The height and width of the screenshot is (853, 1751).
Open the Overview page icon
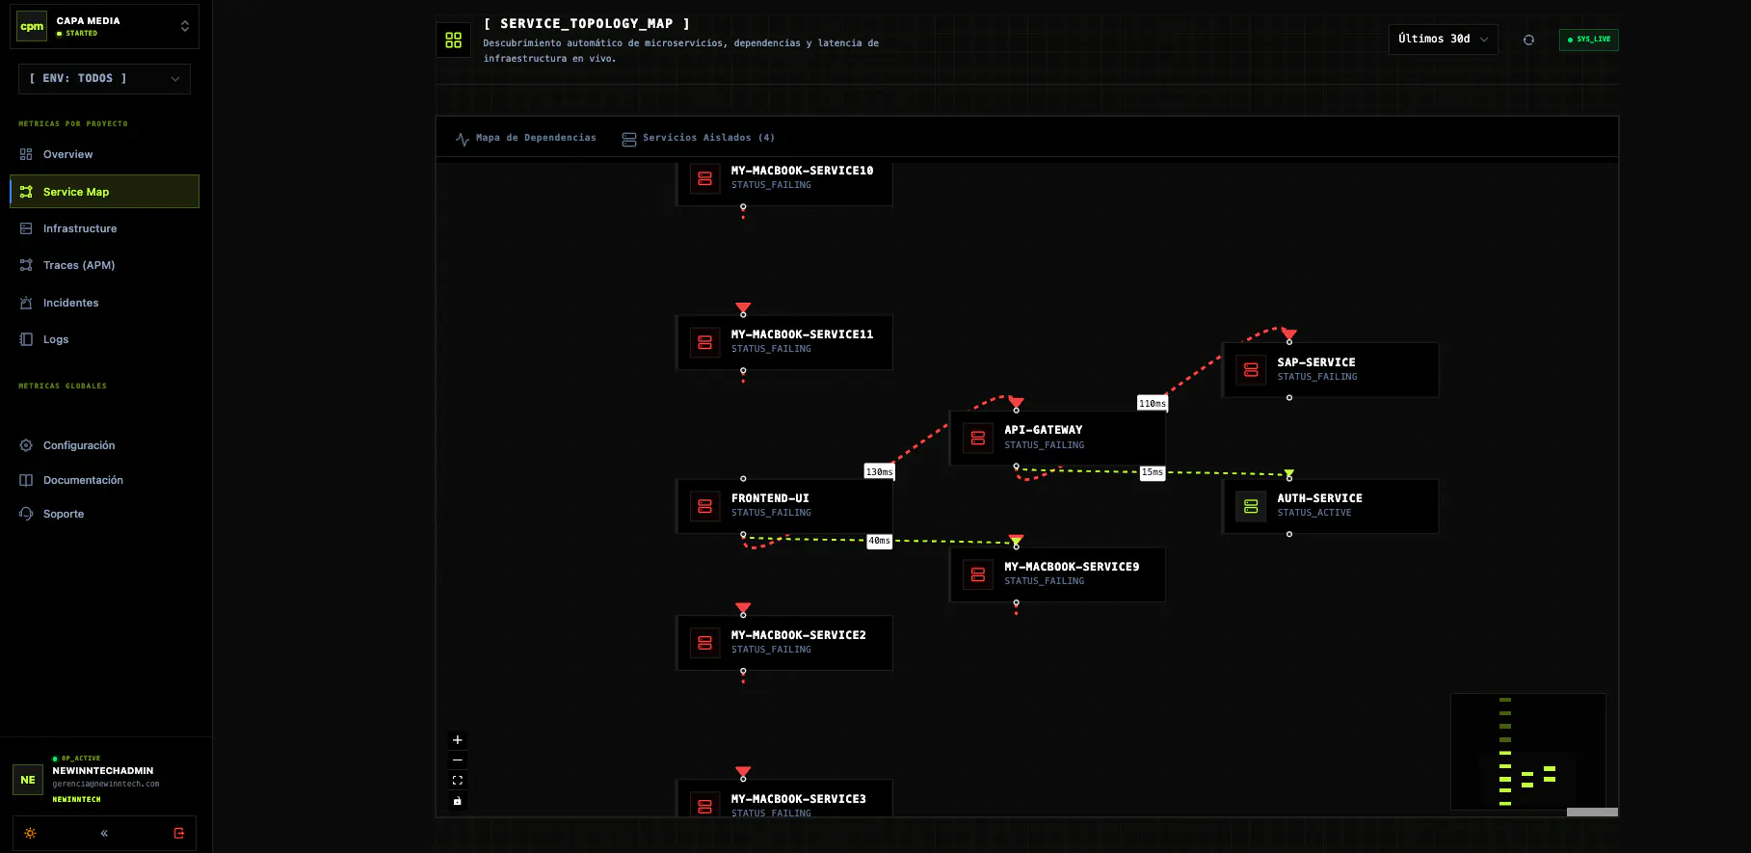point(26,154)
